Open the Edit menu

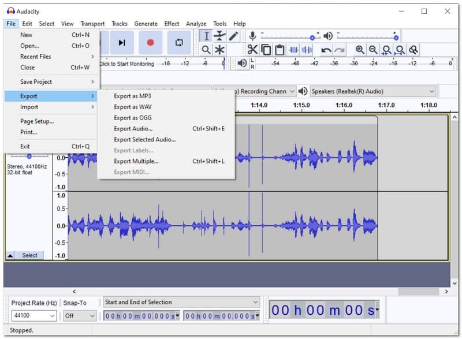tap(27, 24)
